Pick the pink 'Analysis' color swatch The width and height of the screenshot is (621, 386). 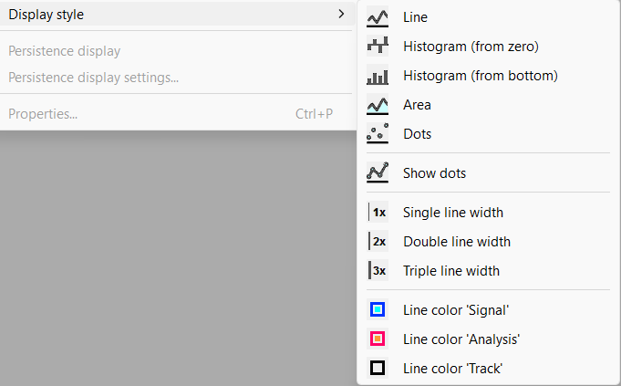pos(378,339)
